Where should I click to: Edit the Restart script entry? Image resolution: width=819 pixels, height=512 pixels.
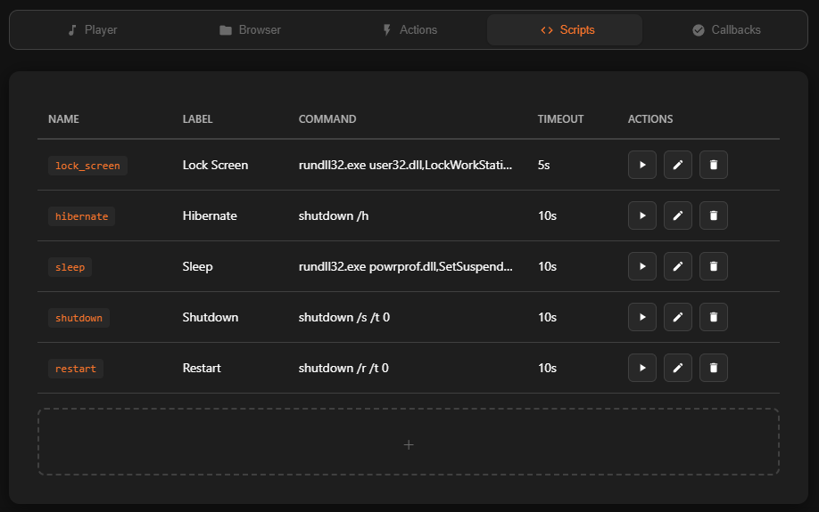point(678,368)
